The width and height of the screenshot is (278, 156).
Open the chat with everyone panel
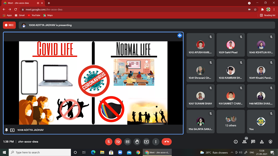point(253,142)
